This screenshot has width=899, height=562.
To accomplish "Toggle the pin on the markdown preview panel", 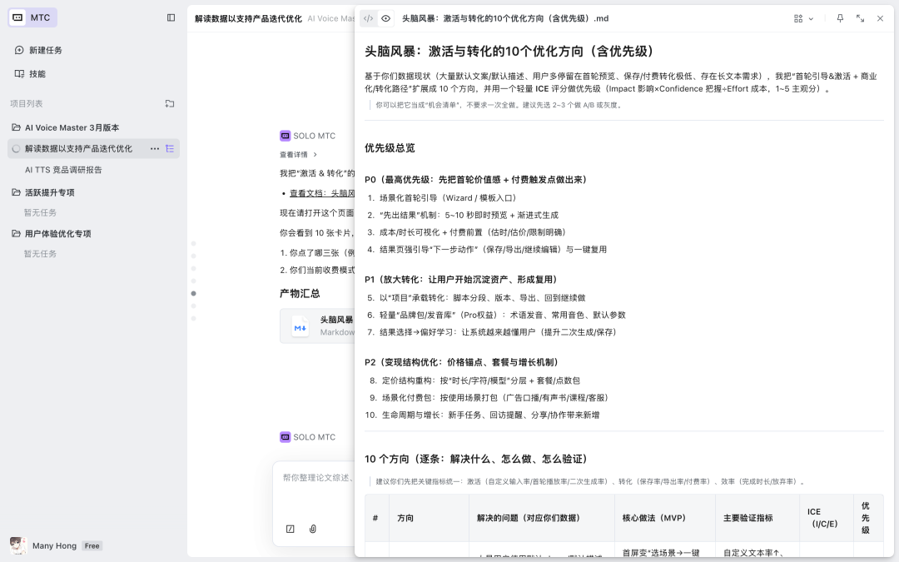I will (x=840, y=18).
